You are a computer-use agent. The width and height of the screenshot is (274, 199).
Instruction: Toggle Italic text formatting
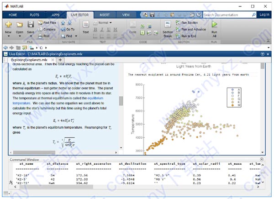coord(102,30)
